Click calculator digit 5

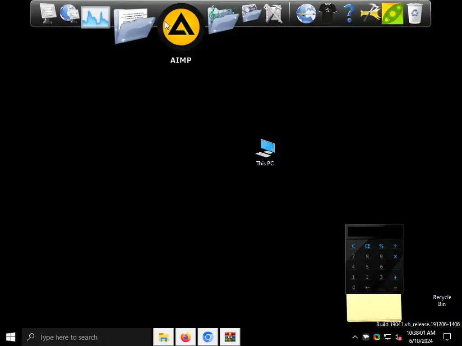(x=367, y=267)
